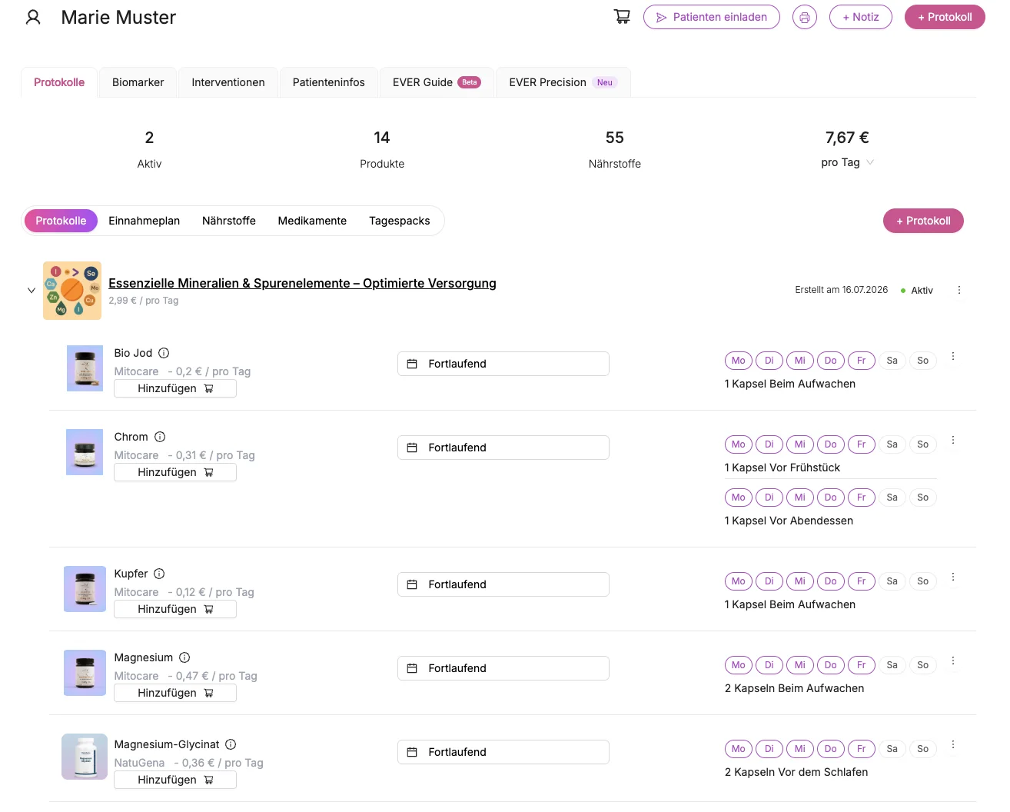Open info icon next to Magnesium-Glycinat

click(x=231, y=744)
